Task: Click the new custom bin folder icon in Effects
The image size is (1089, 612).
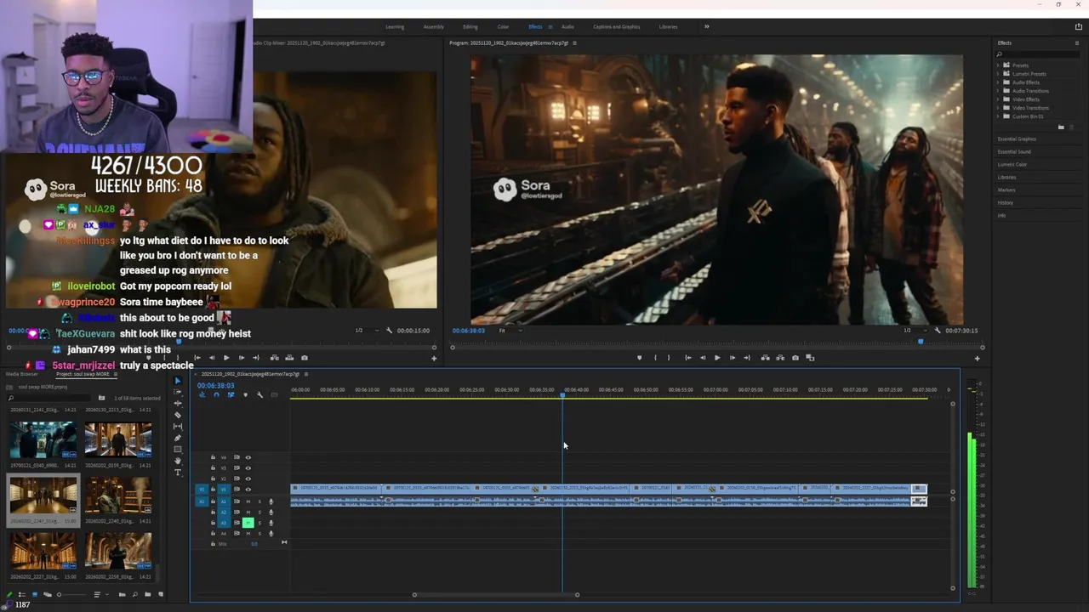Action: (1060, 127)
